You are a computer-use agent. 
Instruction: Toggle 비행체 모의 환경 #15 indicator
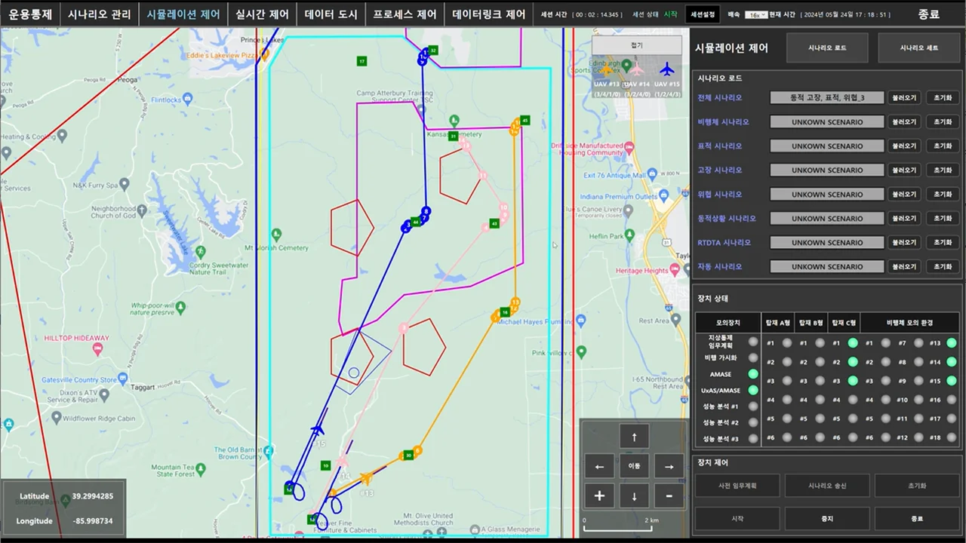(952, 381)
